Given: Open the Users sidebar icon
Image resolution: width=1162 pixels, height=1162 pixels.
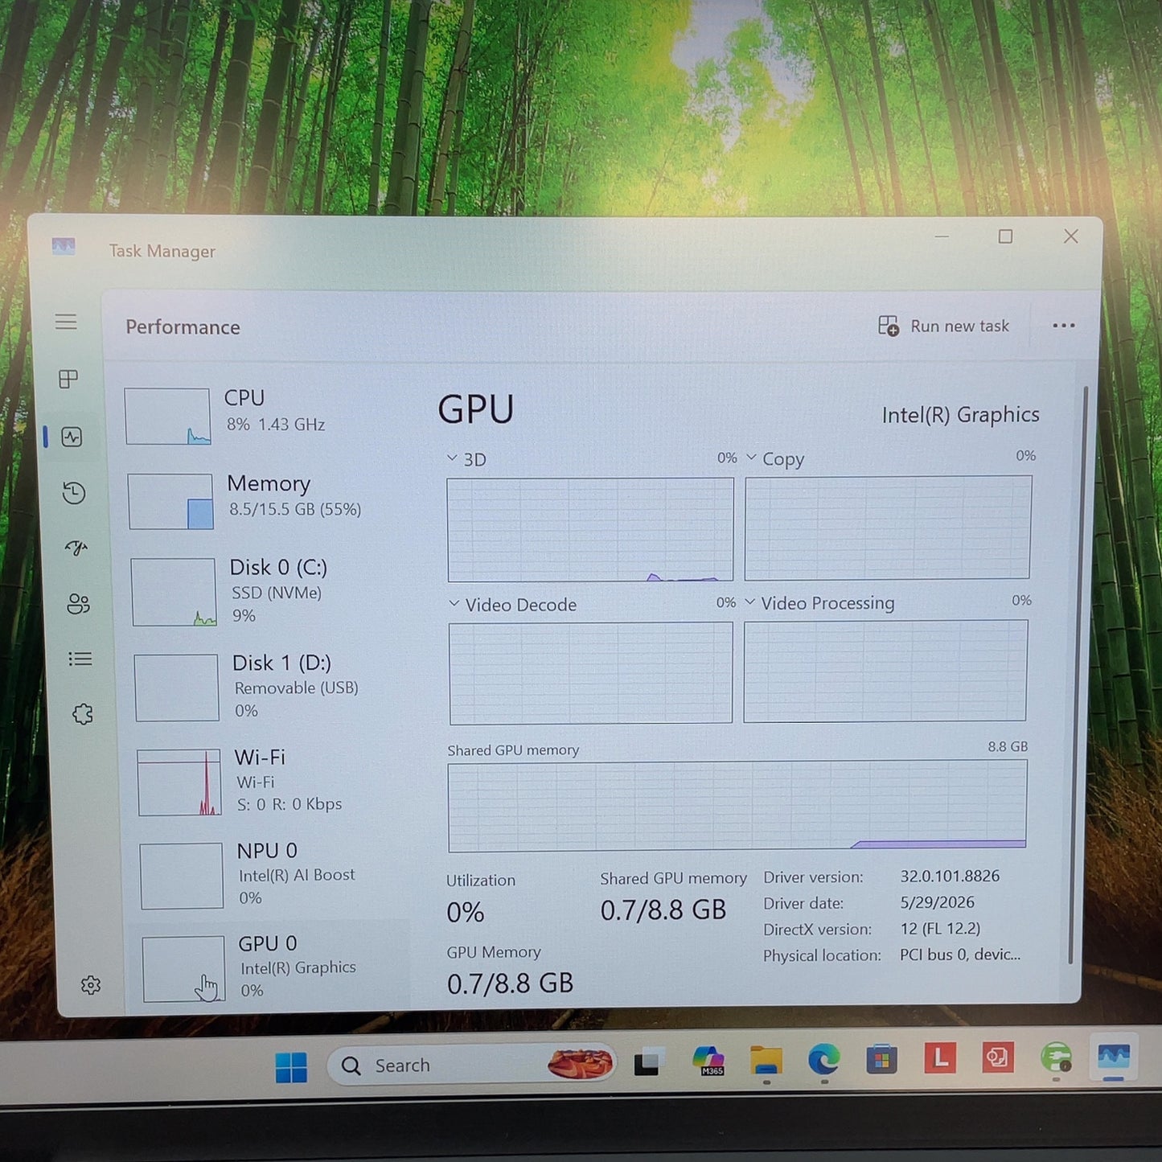Looking at the screenshot, I should pos(78,603).
